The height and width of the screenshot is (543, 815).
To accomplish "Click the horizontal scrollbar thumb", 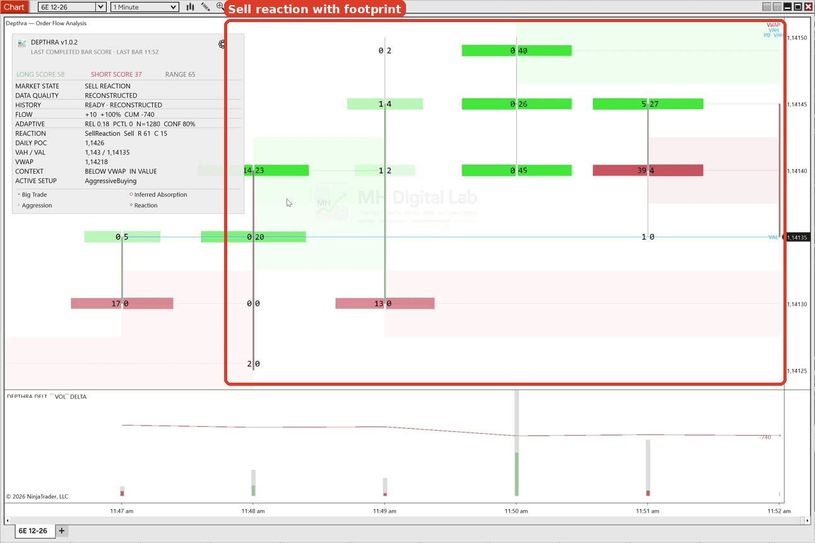I will click(x=802, y=521).
